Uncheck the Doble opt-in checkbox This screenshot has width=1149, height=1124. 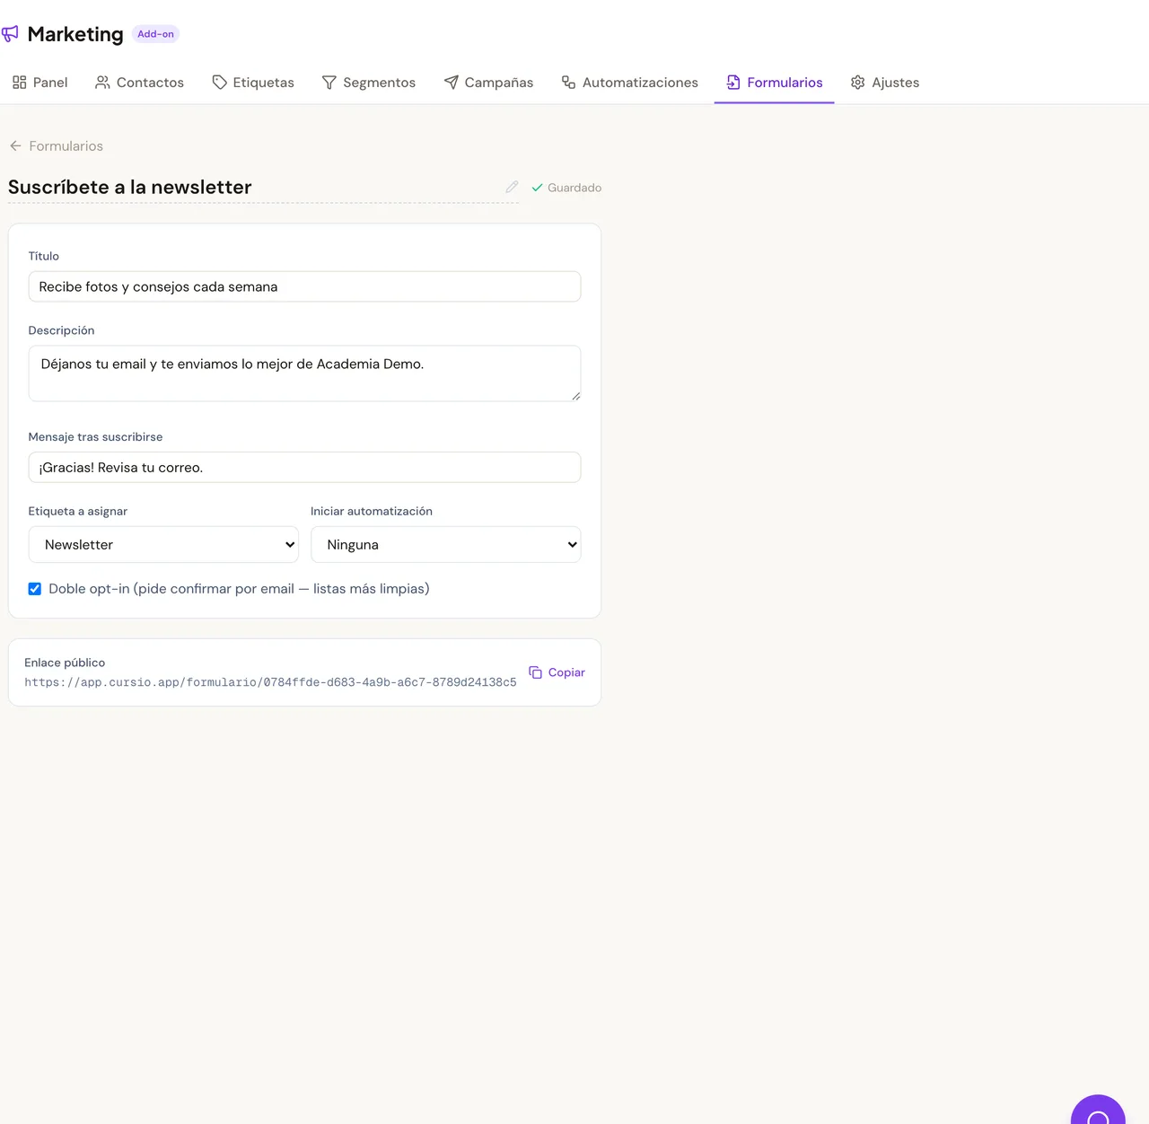(x=35, y=589)
